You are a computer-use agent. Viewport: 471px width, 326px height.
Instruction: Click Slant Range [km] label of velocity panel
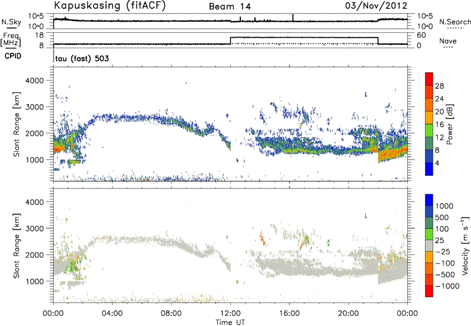[x=16, y=246]
